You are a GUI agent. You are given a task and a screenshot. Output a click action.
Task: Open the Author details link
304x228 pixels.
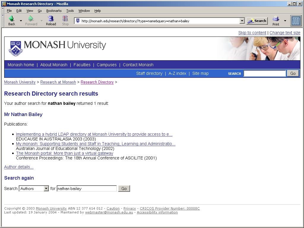coord(19,167)
